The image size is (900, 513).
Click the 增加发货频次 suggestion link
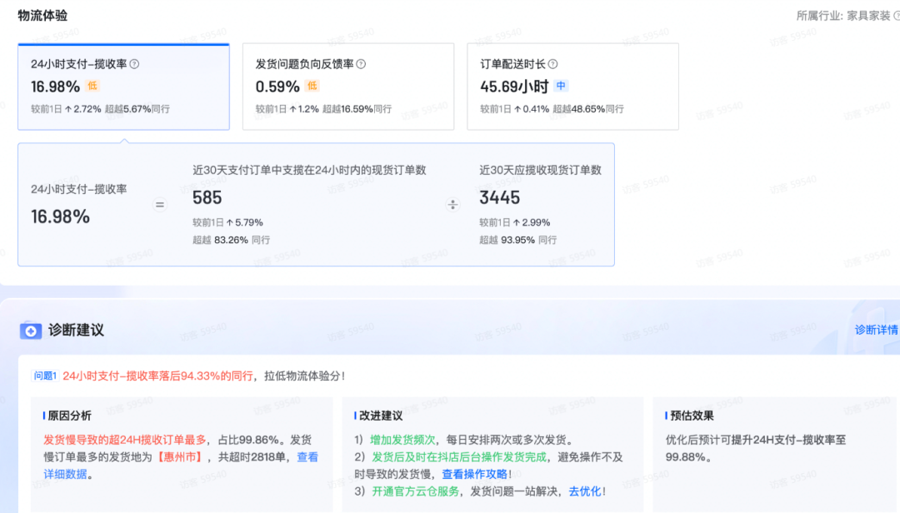402,438
